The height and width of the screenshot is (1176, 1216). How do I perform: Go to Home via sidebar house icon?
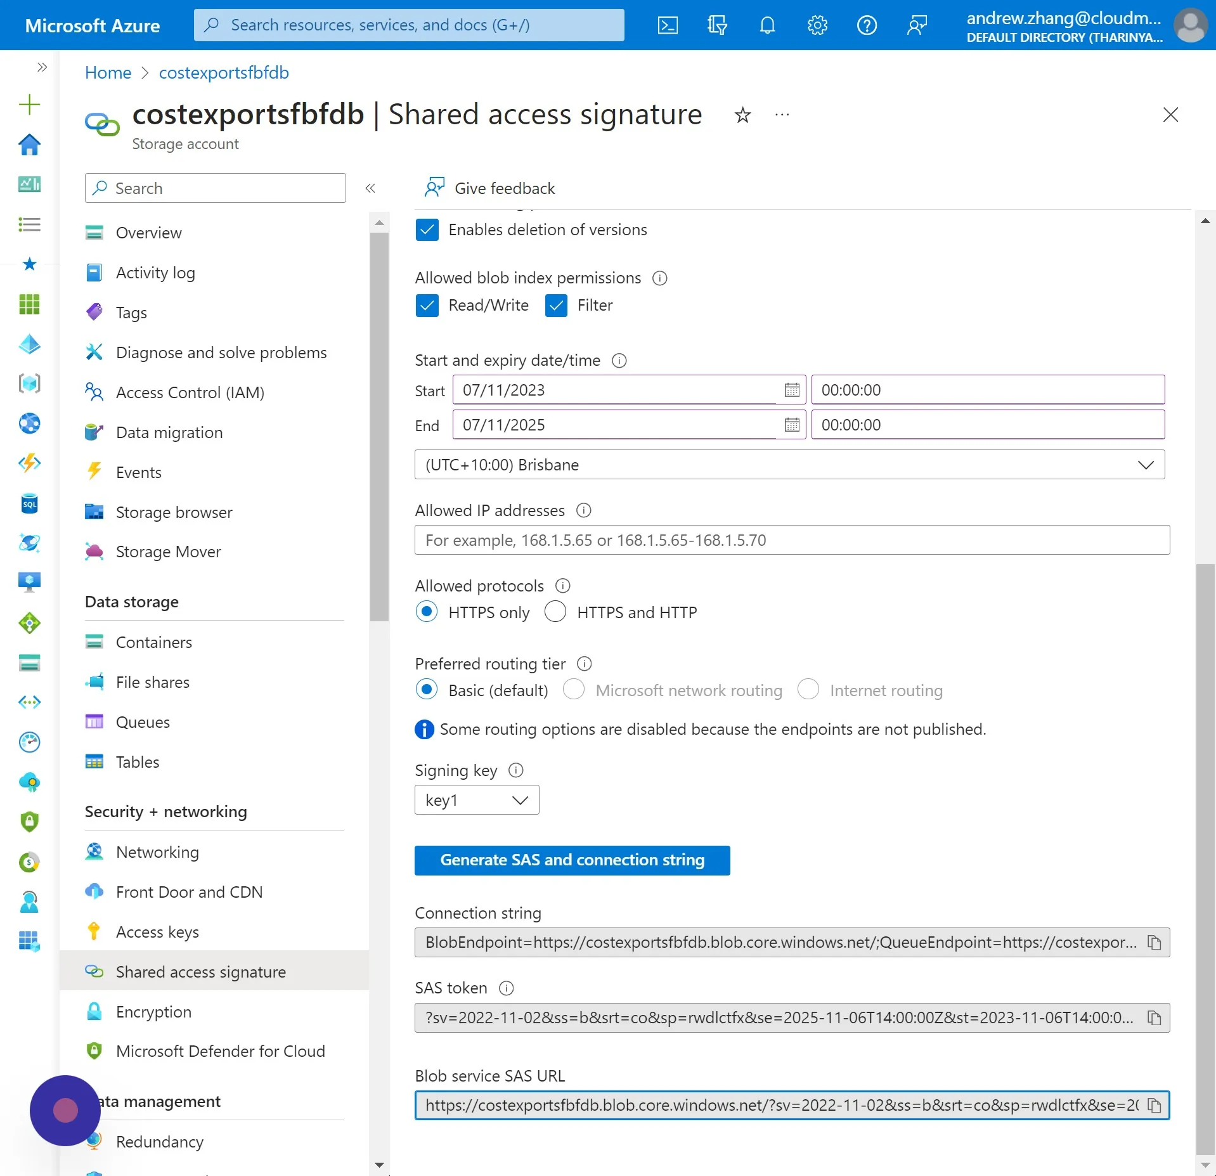29,145
